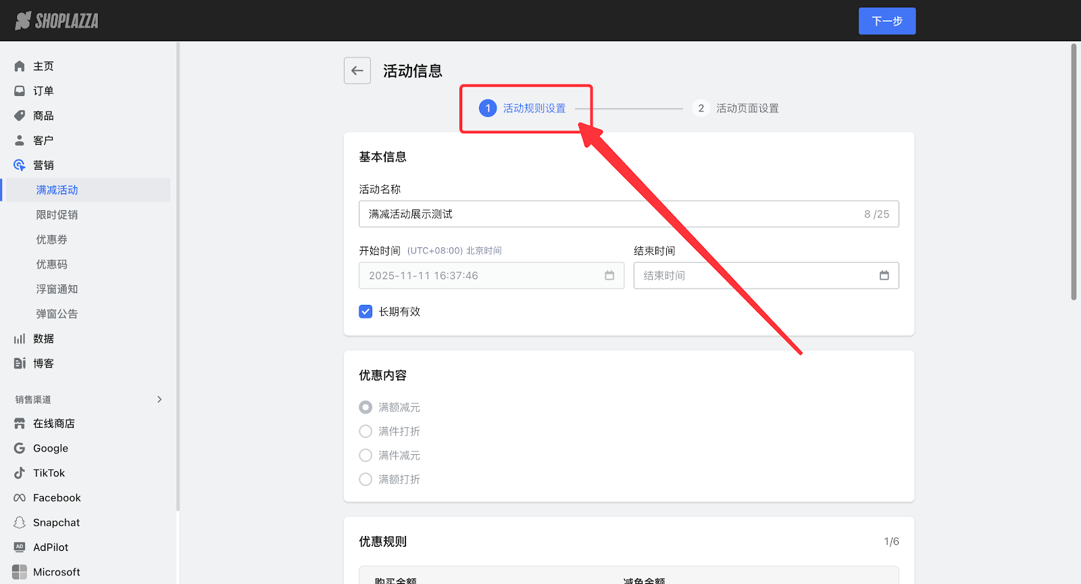Image resolution: width=1081 pixels, height=584 pixels.
Task: Click the 数据 chart icon in sidebar
Action: click(x=20, y=339)
